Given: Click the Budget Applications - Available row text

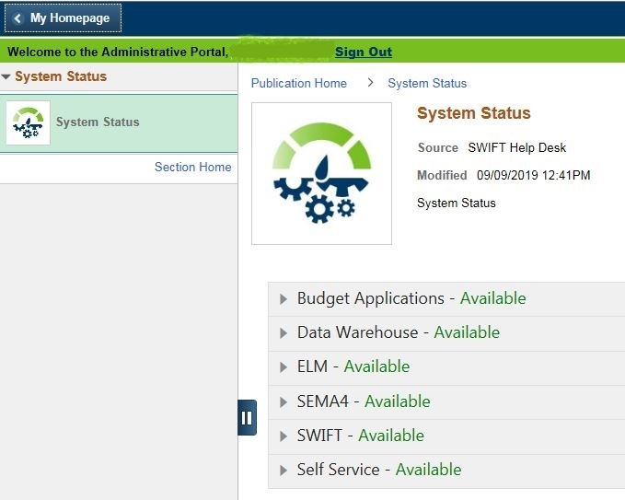Looking at the screenshot, I should point(411,298).
